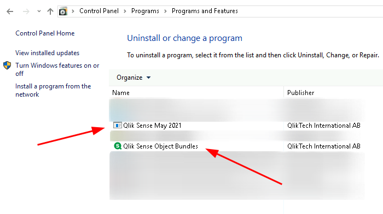Go back with the Back arrow
Viewport: 383px width, 214px height.
click(10, 11)
